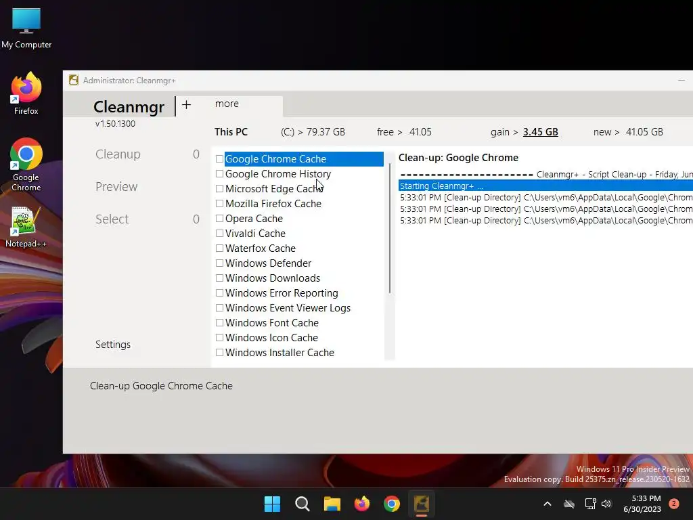Tick Windows Font Cache checkbox

coord(219,323)
